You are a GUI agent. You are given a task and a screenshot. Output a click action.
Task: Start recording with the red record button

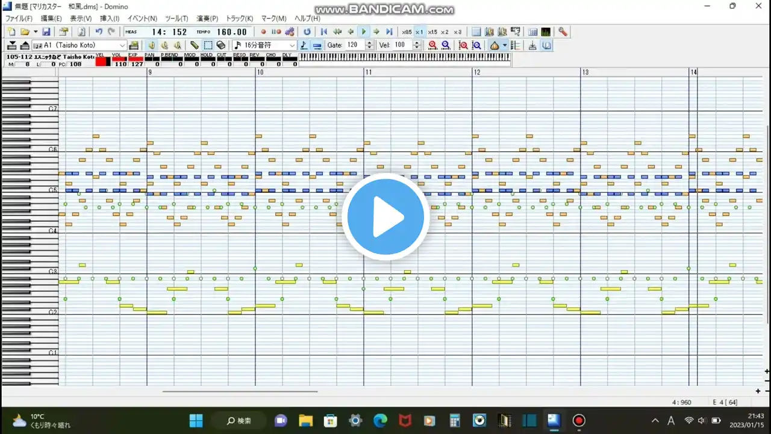tap(263, 32)
